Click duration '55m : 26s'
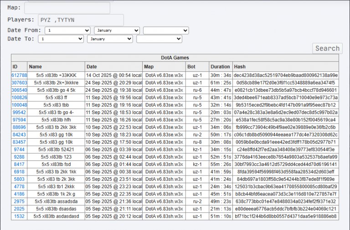 pos(221,164)
